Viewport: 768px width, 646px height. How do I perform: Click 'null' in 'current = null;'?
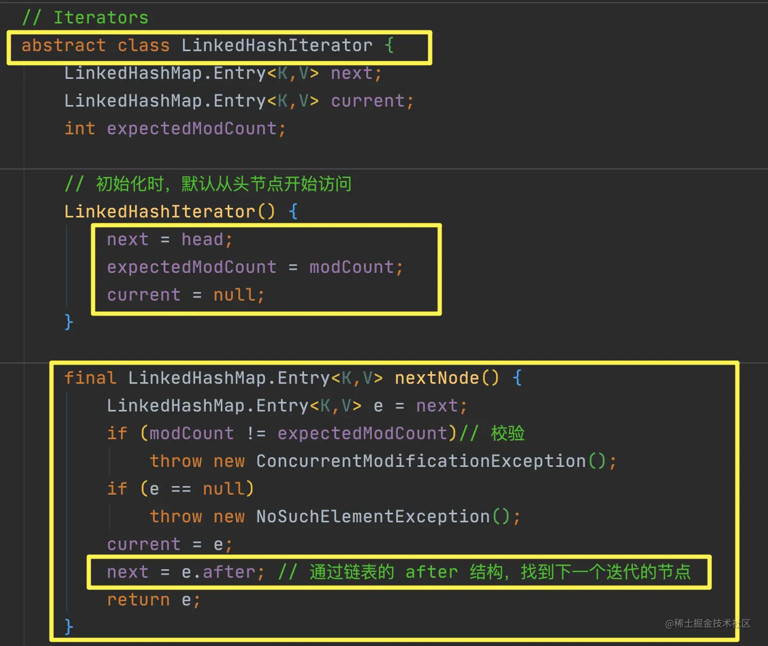[234, 295]
